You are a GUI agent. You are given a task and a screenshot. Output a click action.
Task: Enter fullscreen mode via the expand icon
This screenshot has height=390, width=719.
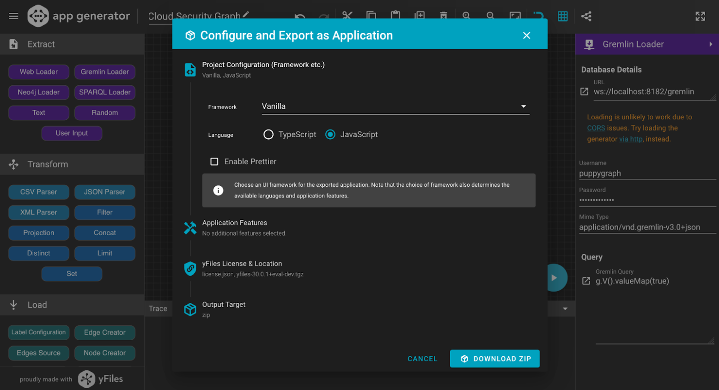click(701, 16)
